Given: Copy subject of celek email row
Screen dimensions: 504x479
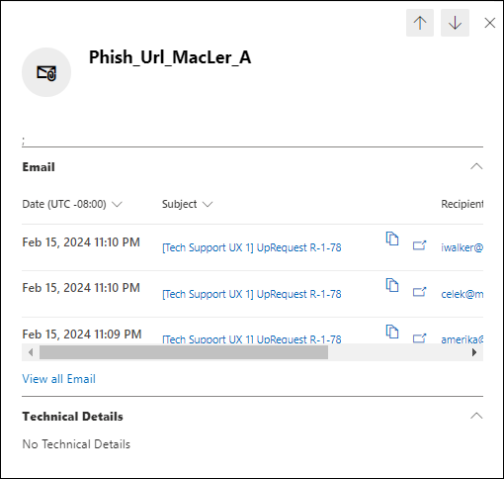Looking at the screenshot, I should pos(392,285).
